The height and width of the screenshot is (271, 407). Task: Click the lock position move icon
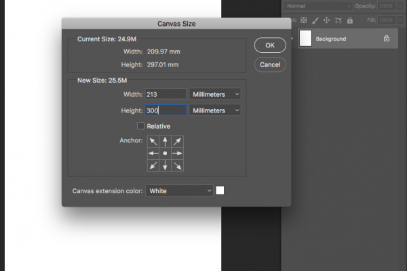point(326,20)
